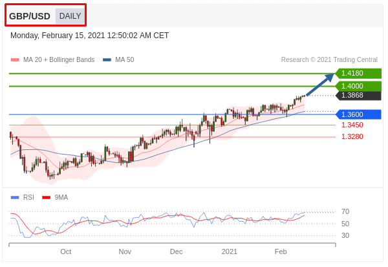388x267 pixels.
Task: Click the red 1.3450 support level label
Action: [x=352, y=125]
